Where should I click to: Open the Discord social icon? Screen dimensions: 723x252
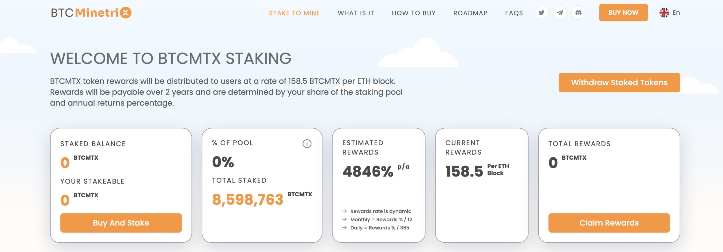point(578,13)
